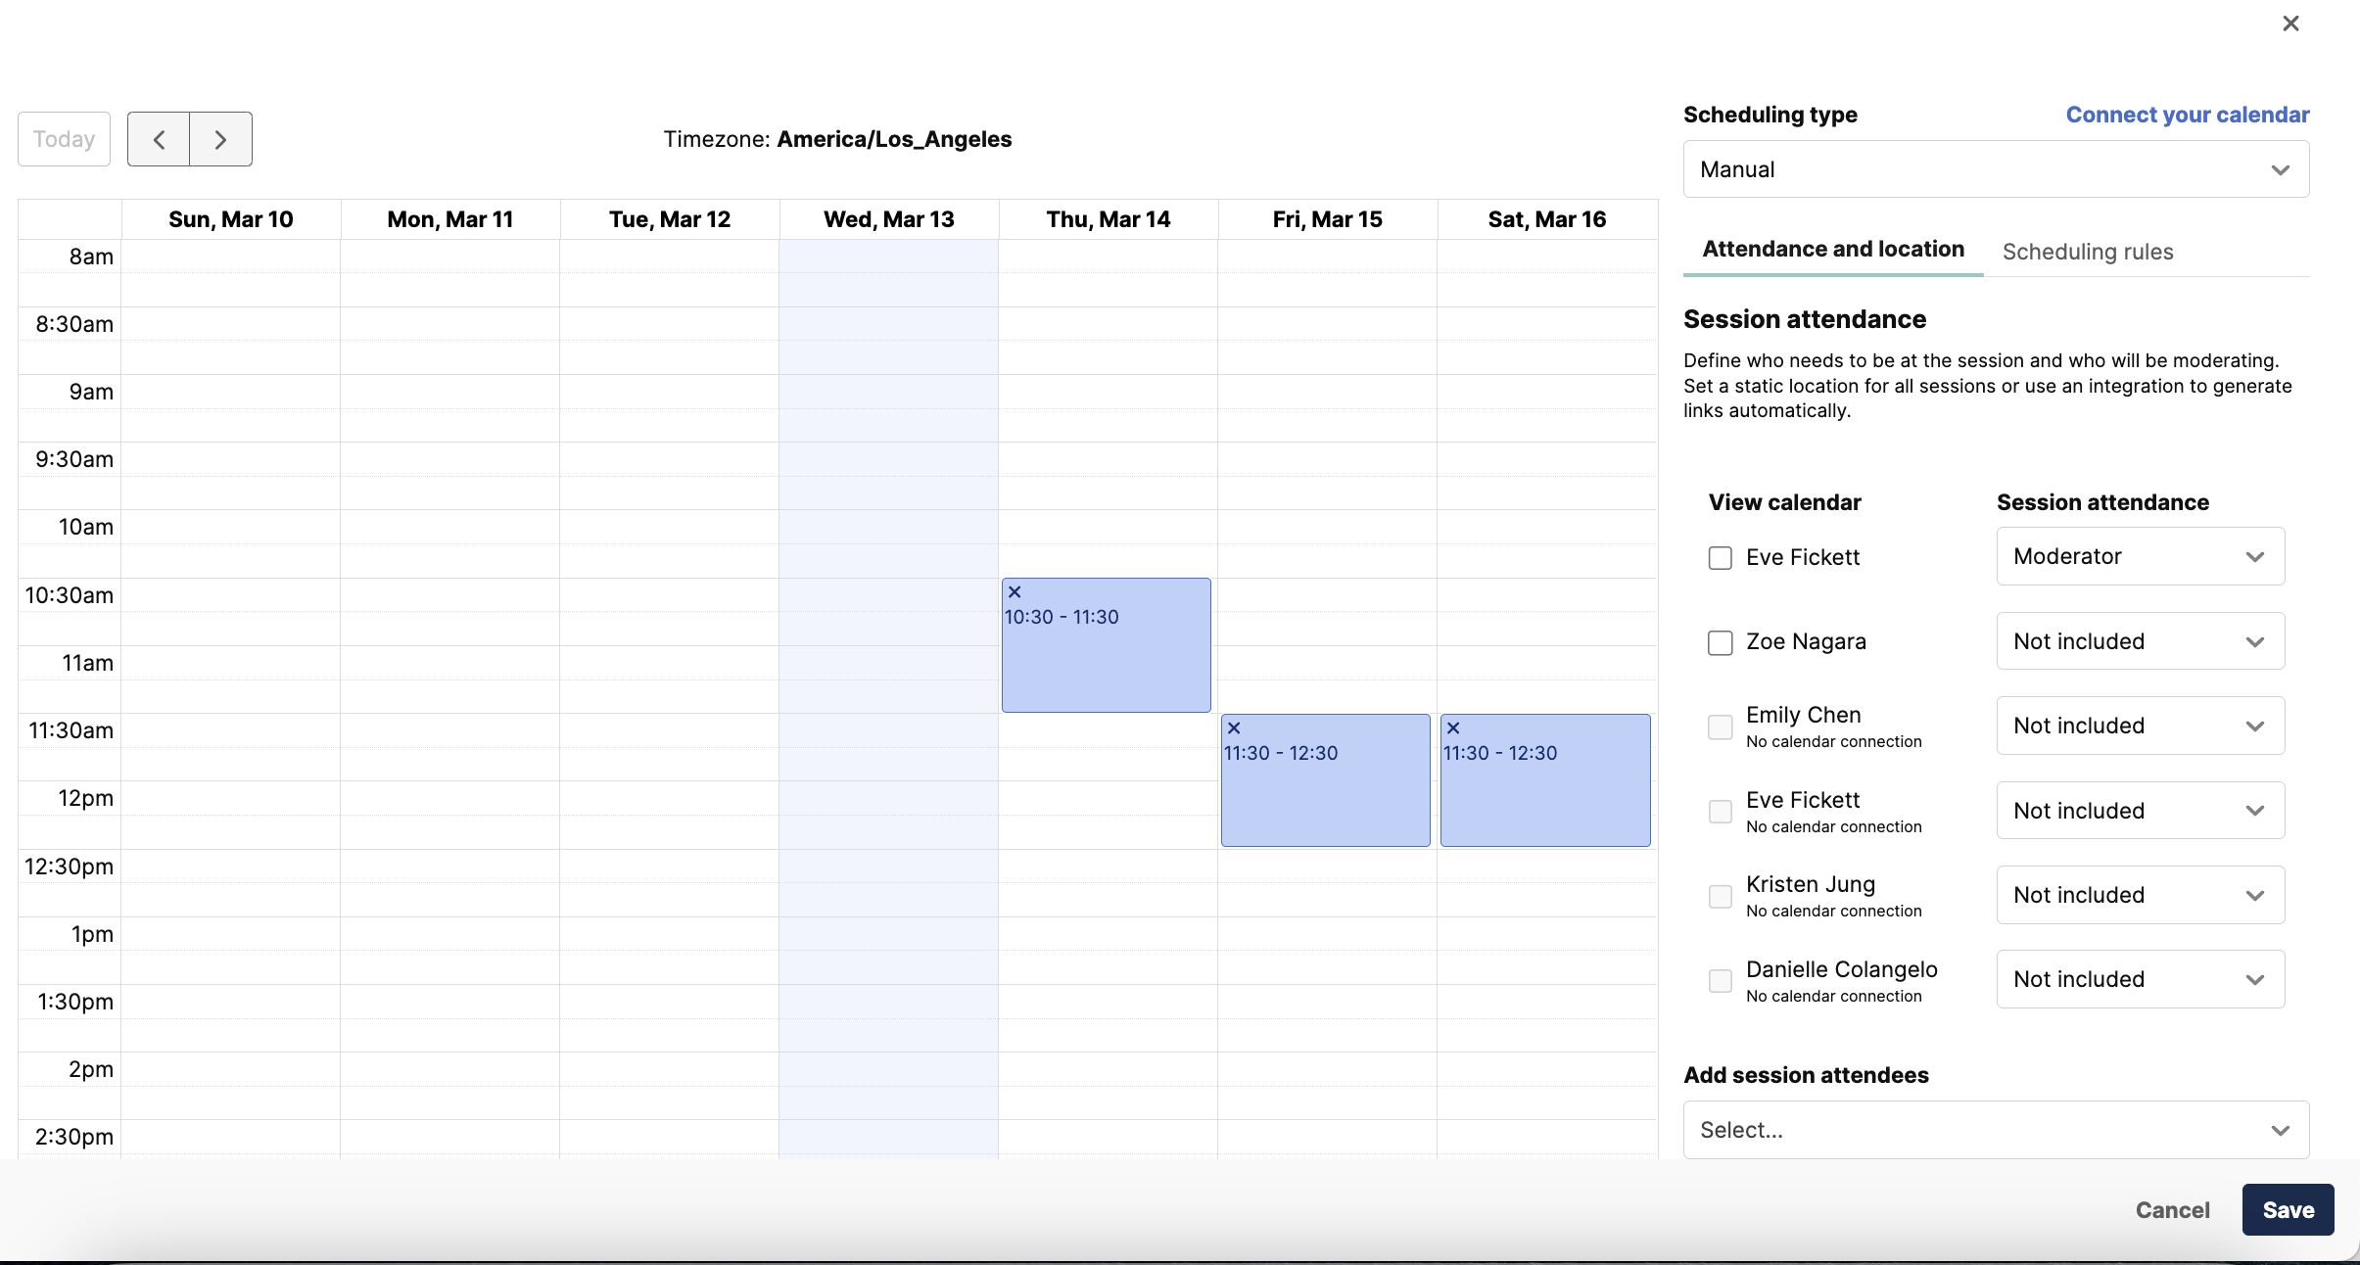Save the session schedule
Screen dimensions: 2360x1265
pyautogui.click(x=2289, y=1210)
